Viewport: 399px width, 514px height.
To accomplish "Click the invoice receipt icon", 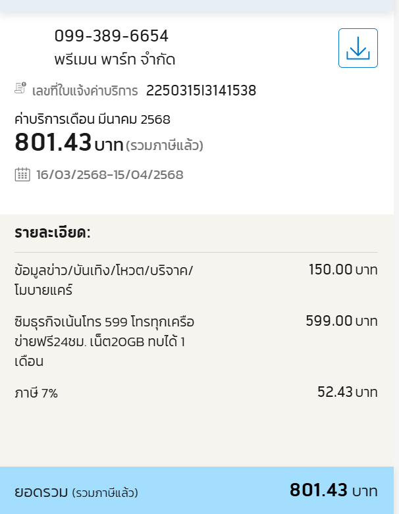I will (20, 88).
